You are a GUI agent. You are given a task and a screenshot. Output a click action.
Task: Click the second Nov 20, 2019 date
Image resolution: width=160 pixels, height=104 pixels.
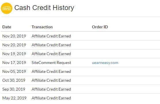14,45
